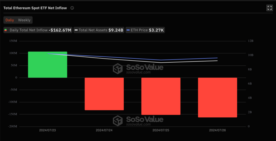Click the Total Ethereum Spot ETF Net Inflow title
This screenshot has width=276, height=141.
(x=35, y=8)
